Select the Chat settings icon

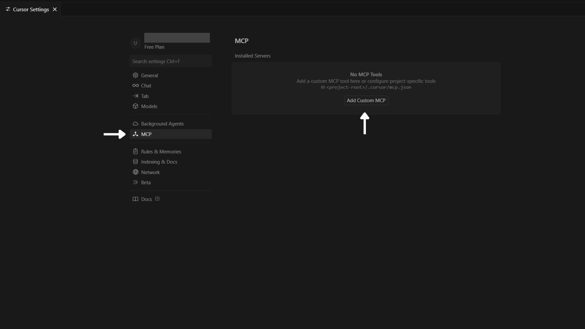(x=136, y=85)
